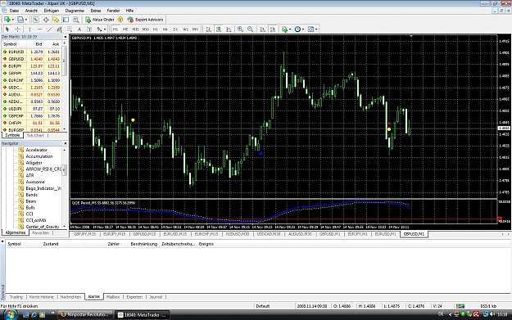Image resolution: width=512 pixels, height=320 pixels.
Task: Switch to the Tick Chart tab
Action: point(35,135)
